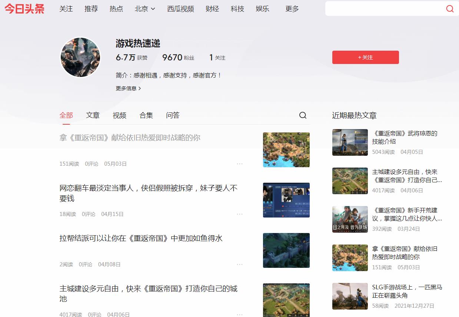Image resolution: width=459 pixels, height=317 pixels.
Task: Open hot article 主城建设多元自由 in sidebar
Action: point(407,176)
